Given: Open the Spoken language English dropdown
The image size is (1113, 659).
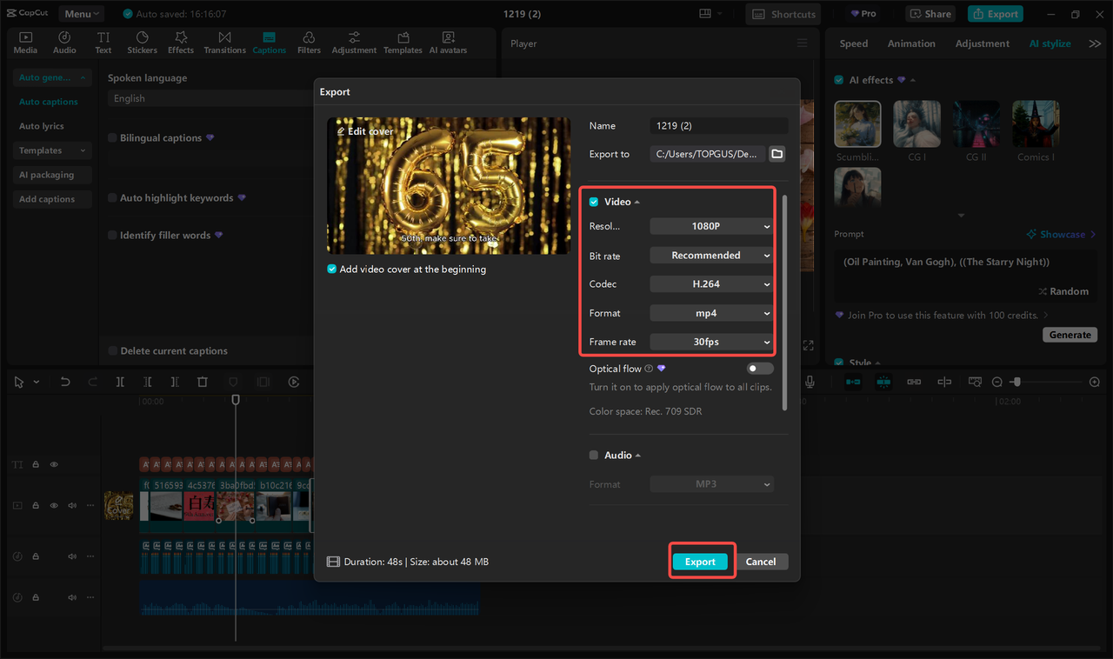Looking at the screenshot, I should 211,98.
